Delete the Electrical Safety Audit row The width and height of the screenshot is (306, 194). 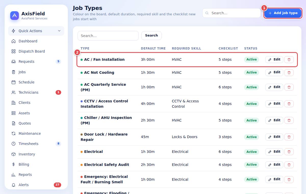click(289, 165)
